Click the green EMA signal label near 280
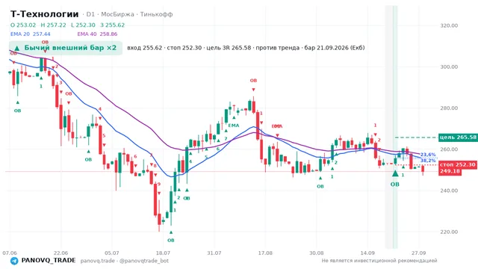Screen dimensions: 478x269 (x=234, y=126)
